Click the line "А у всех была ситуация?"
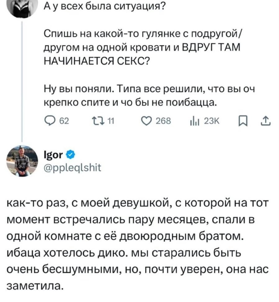 [x=102, y=5]
